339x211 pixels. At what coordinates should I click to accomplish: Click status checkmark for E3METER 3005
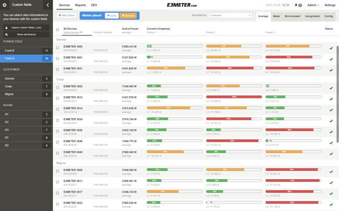coord(331,172)
